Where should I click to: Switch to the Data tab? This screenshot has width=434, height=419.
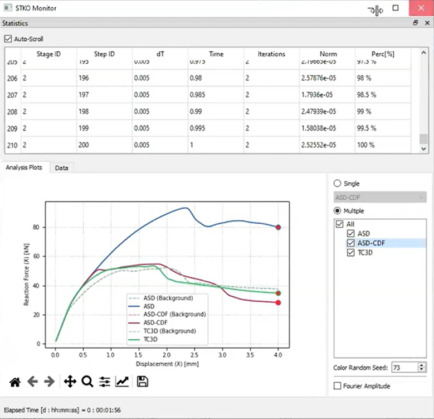[x=61, y=167]
